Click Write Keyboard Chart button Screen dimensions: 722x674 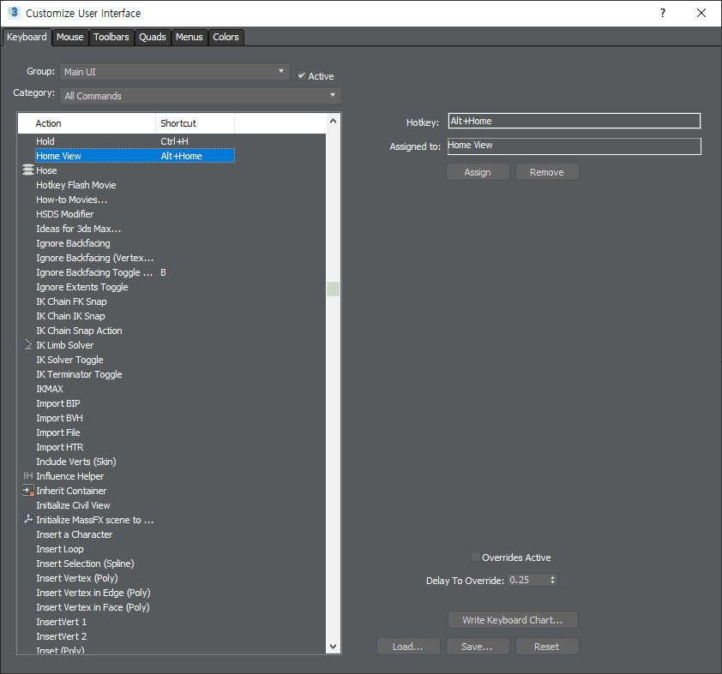[x=513, y=620]
